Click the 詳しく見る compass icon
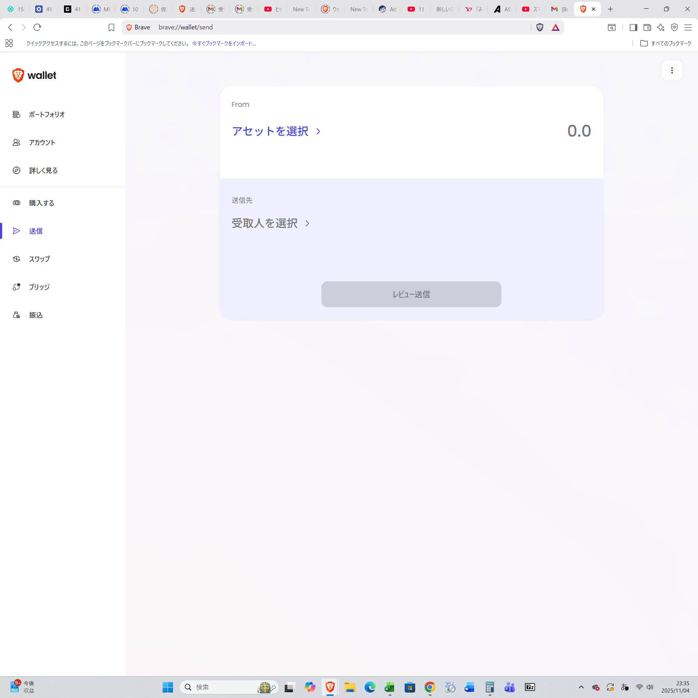This screenshot has width=698, height=698. 16,171
